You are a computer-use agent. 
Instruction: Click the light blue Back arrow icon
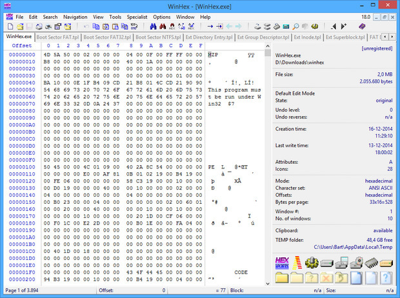[x=229, y=26]
